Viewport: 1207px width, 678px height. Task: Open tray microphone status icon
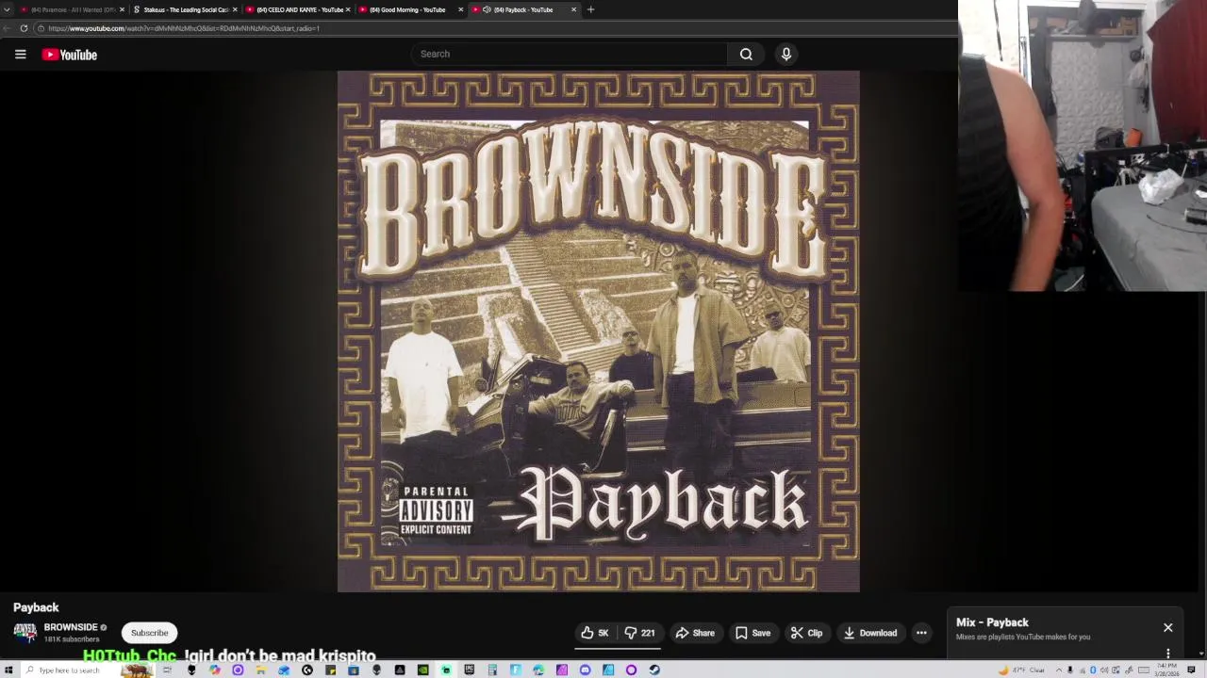1070,670
